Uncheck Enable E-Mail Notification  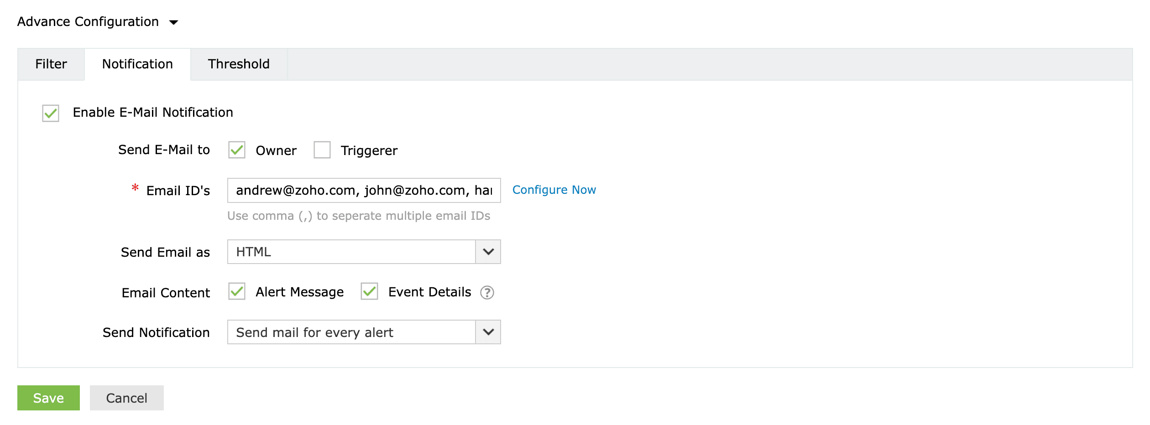point(50,113)
